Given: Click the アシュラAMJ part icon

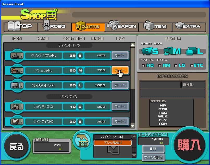Looking at the screenshot, I should (x=17, y=70).
